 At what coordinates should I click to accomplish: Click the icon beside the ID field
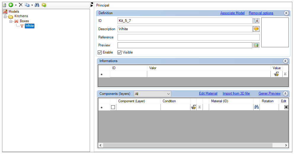256,21
